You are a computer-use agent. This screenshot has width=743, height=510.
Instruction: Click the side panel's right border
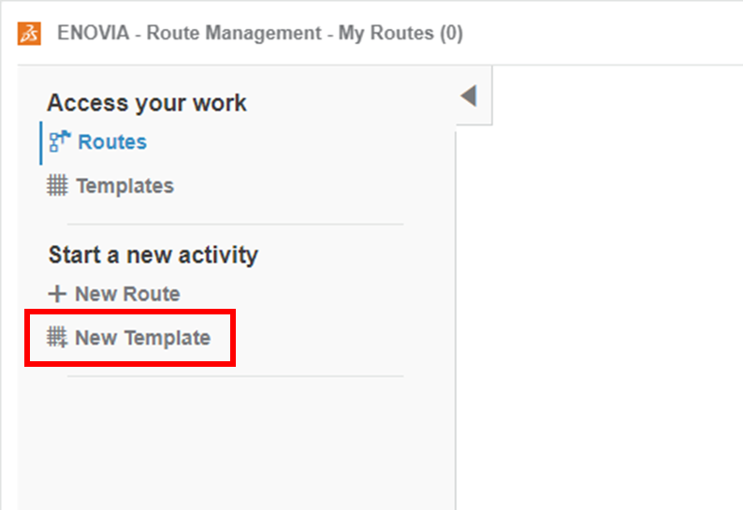[456, 318]
